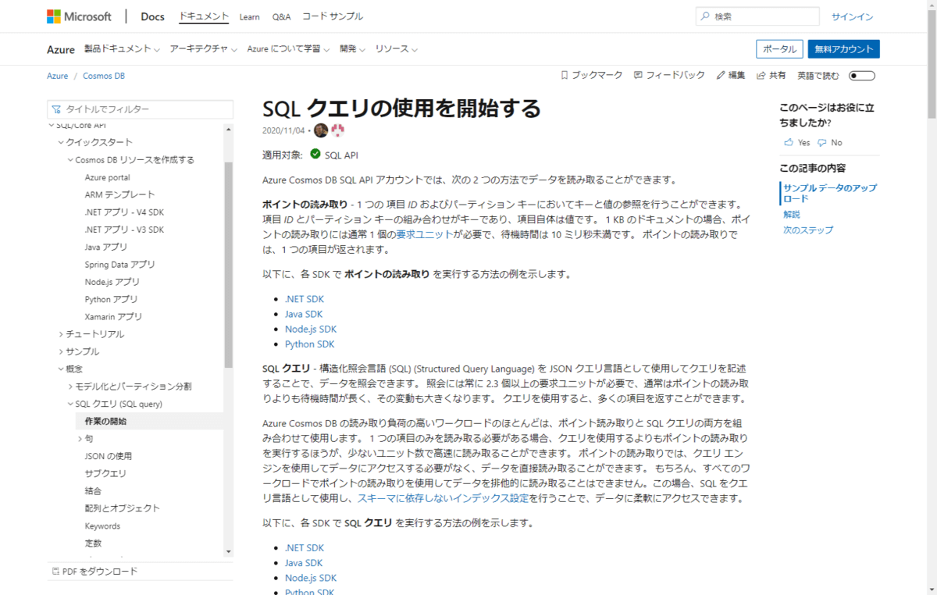937x595 pixels.
Task: Click the thumbs-up Yes icon
Action: point(788,142)
